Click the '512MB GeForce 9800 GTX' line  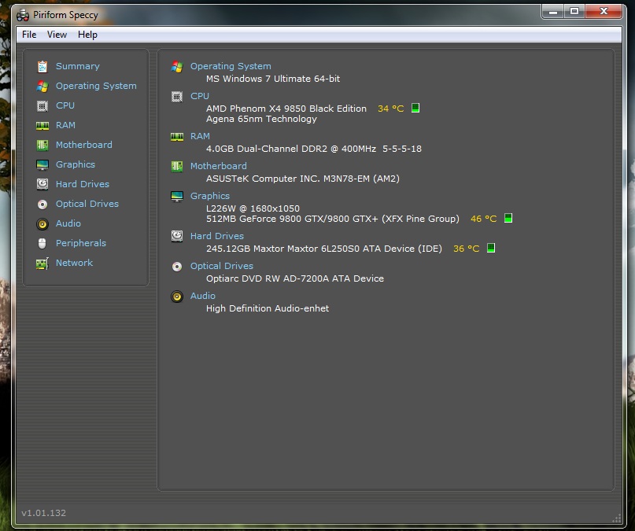tap(333, 219)
